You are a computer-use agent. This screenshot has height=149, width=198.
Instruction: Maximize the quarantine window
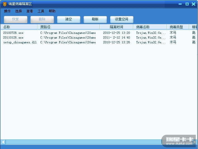[187, 4]
